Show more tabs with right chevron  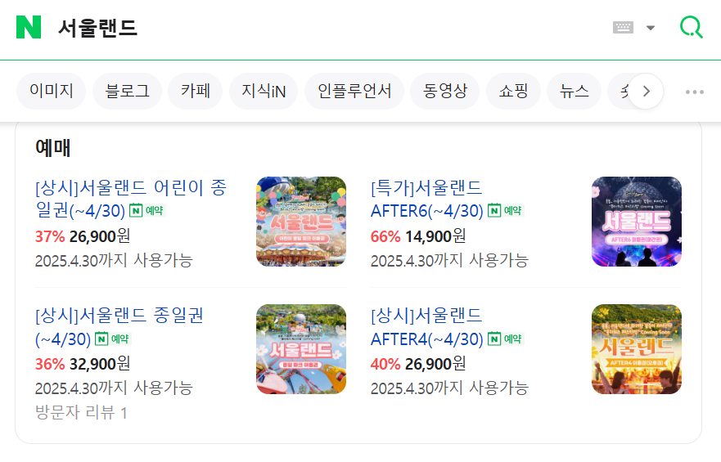click(x=646, y=91)
